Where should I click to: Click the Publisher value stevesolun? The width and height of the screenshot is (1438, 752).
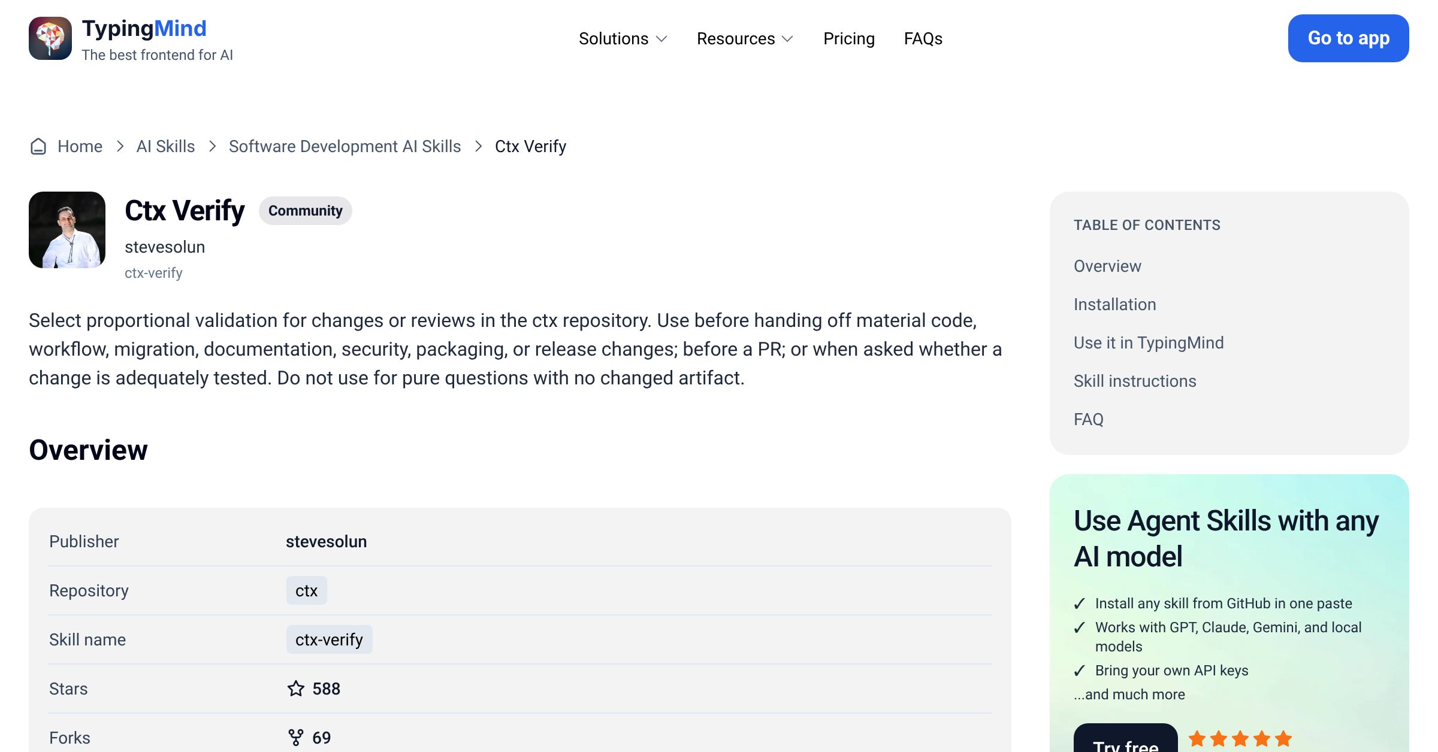tap(326, 541)
